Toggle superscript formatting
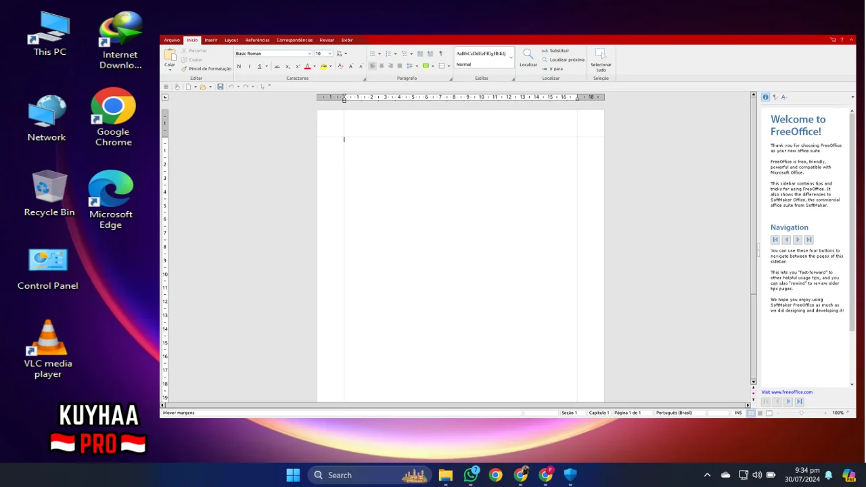 point(298,66)
